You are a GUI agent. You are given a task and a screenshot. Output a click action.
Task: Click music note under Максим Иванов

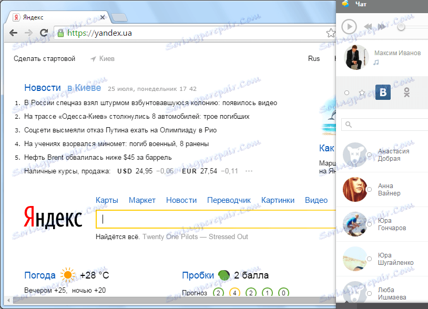click(x=376, y=63)
